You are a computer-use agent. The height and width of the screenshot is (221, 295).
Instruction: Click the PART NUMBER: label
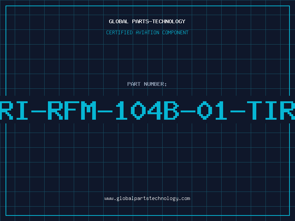tap(147, 84)
